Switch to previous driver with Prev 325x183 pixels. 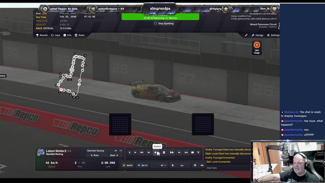[x=95, y=155]
